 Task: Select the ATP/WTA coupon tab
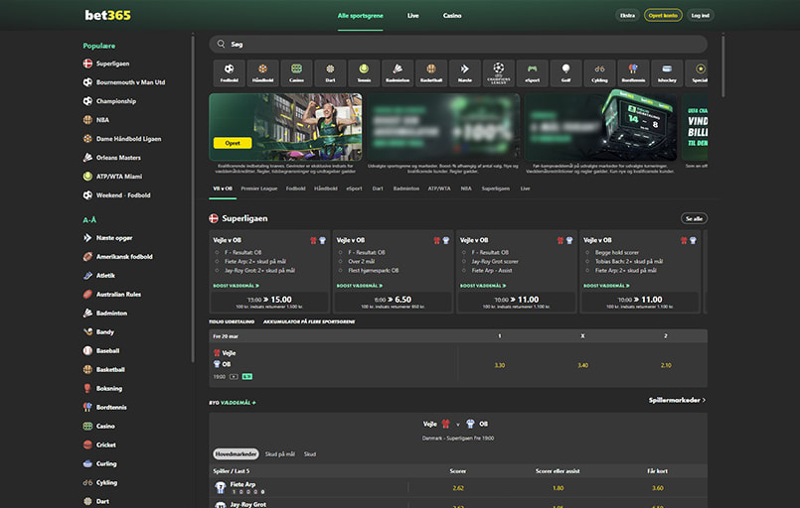click(x=439, y=189)
